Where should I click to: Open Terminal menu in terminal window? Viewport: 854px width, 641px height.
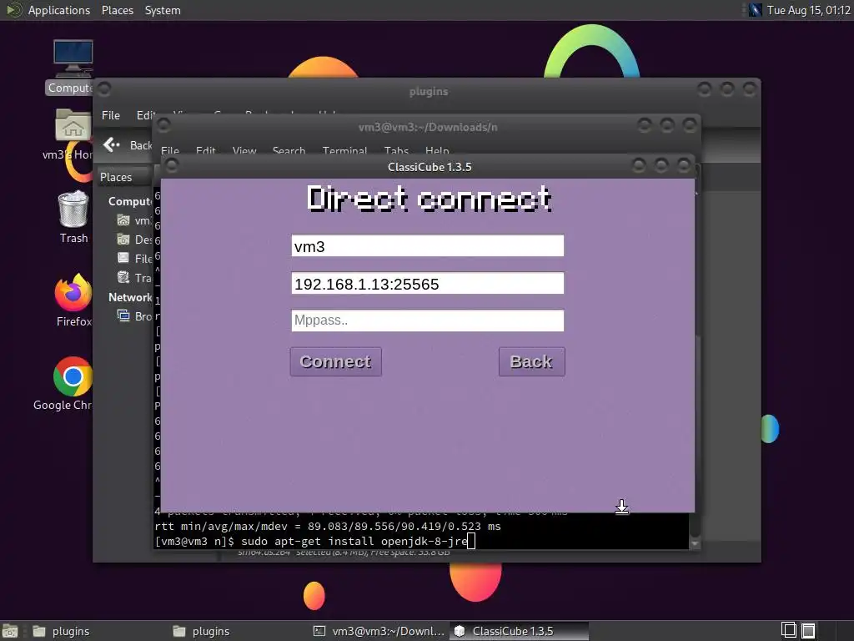(x=344, y=150)
